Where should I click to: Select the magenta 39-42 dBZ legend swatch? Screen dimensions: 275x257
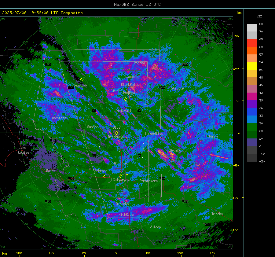tap(252, 97)
